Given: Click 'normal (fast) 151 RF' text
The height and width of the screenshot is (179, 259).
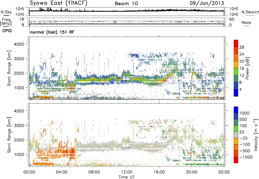Looking at the screenshot, I should point(52,32).
